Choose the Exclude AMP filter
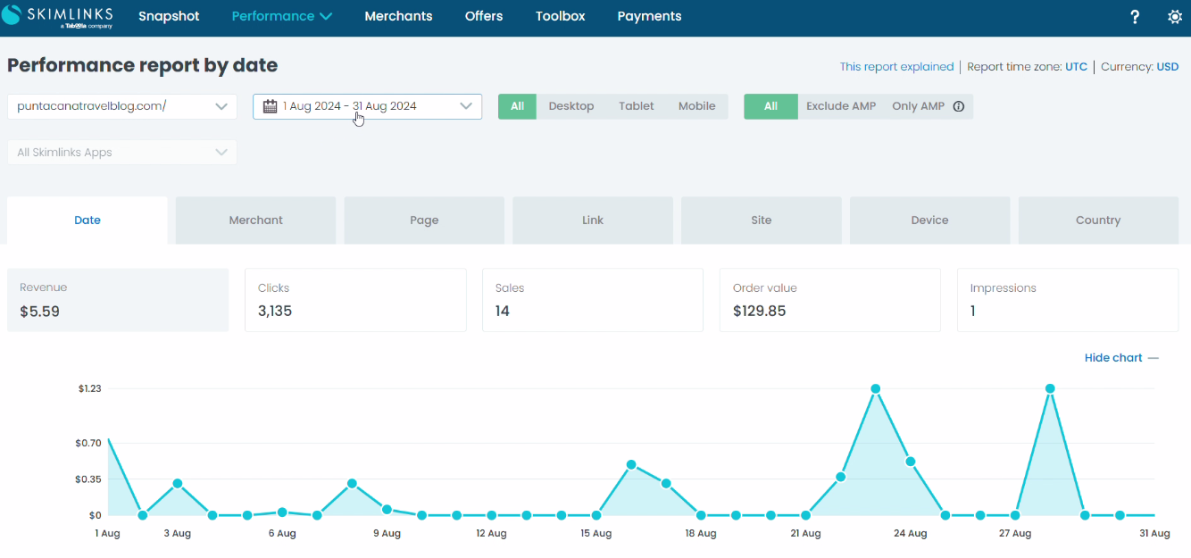Viewport: 1191px width, 558px height. point(841,106)
